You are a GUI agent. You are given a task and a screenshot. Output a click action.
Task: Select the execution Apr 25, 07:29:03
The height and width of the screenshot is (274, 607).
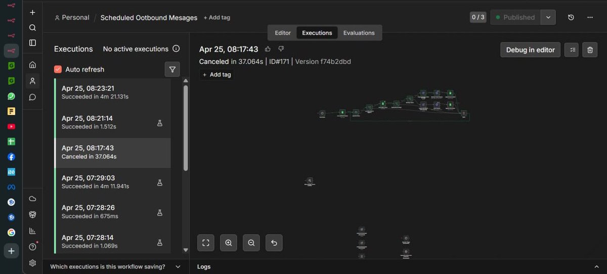tap(112, 182)
